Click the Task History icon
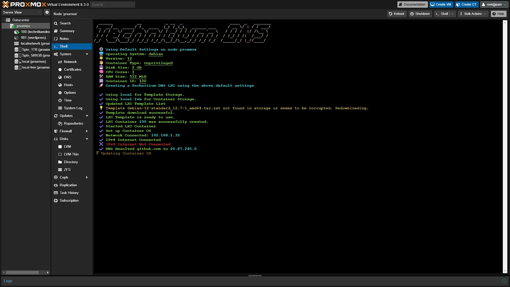The height and width of the screenshot is (287, 510). tap(56, 193)
